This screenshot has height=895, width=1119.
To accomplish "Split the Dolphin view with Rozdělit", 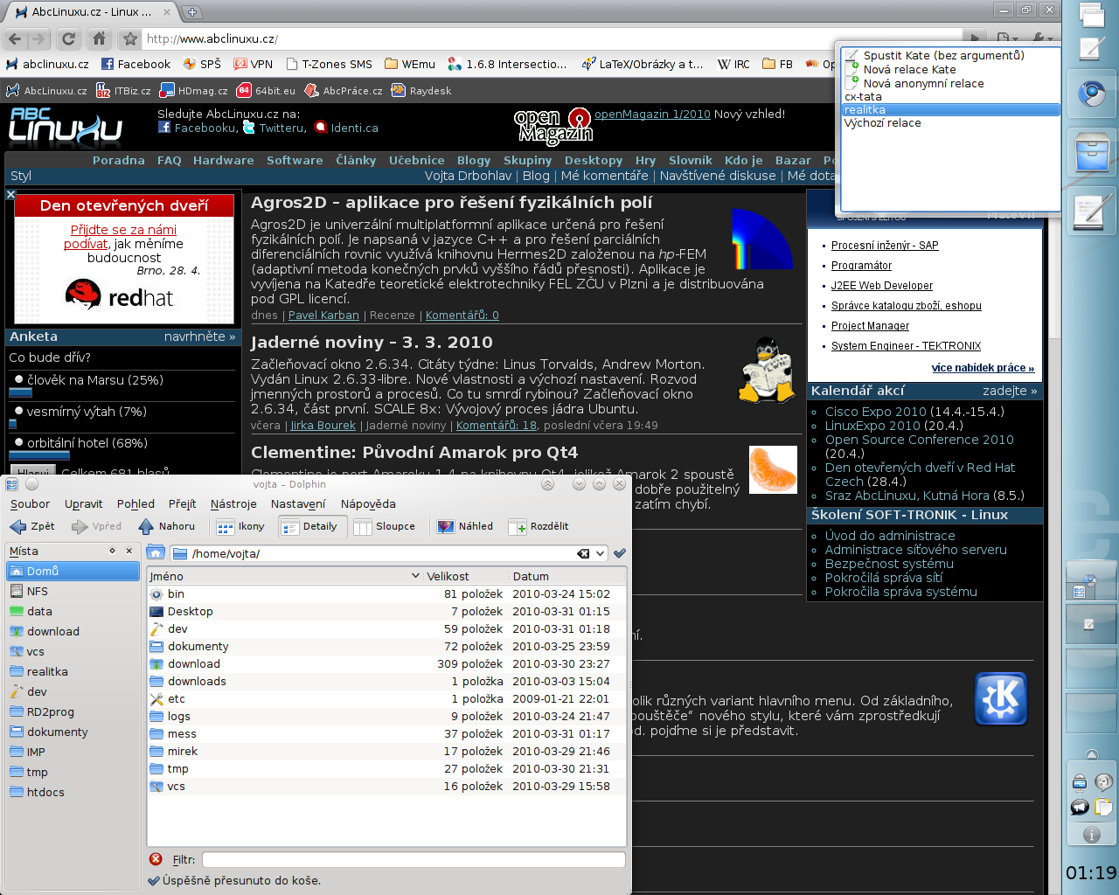I will coord(539,526).
